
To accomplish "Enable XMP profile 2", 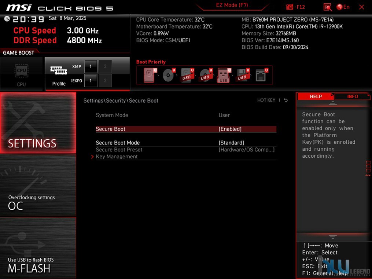I will [105, 66].
